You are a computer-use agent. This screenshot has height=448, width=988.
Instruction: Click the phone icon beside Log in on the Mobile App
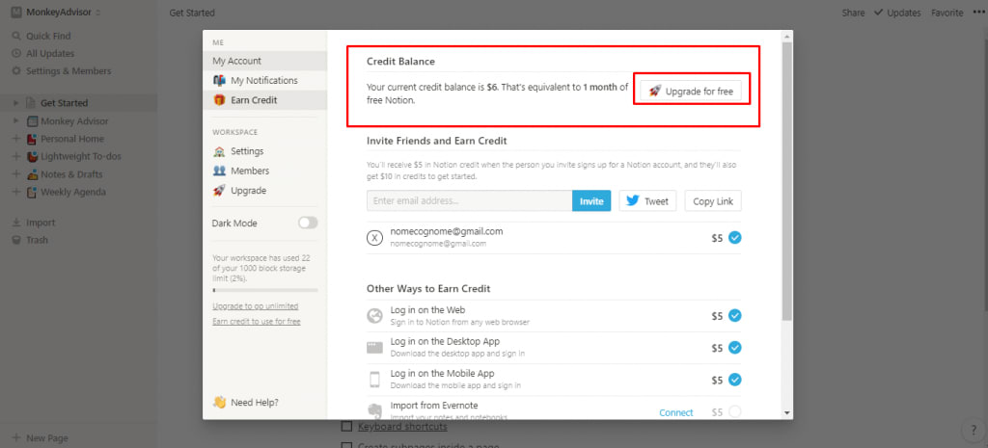(375, 380)
